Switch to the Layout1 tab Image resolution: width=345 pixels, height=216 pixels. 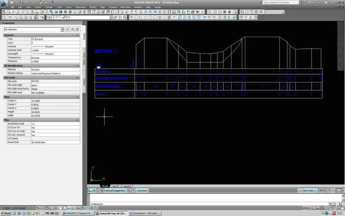[x=115, y=186]
